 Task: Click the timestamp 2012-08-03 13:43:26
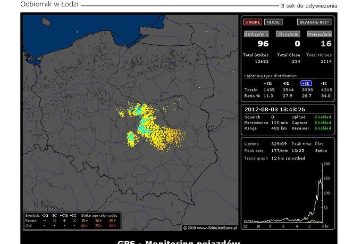point(275,110)
